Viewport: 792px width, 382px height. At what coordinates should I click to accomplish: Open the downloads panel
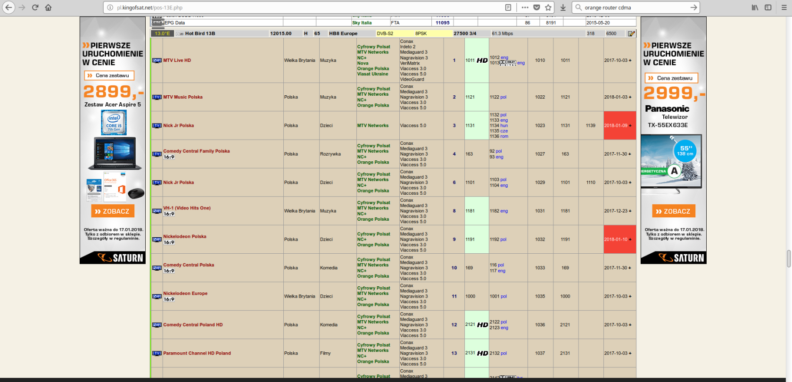coord(563,8)
